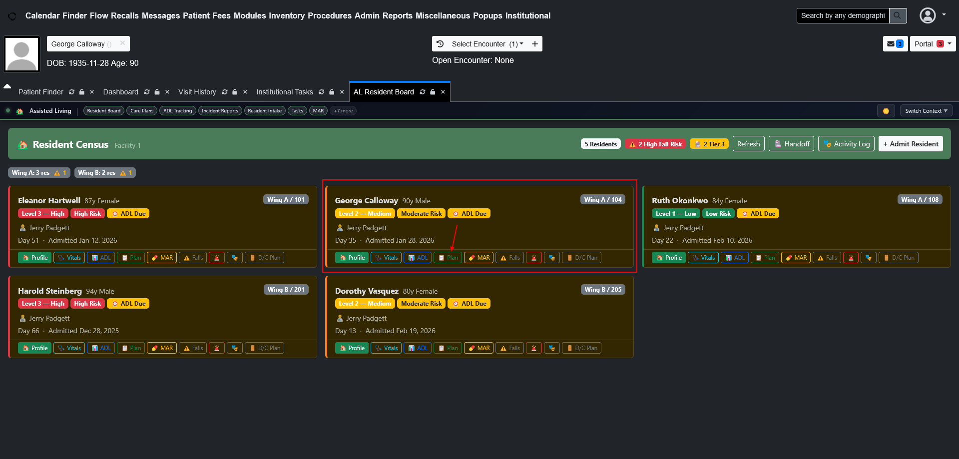Open the Inventory menu

[x=286, y=15]
